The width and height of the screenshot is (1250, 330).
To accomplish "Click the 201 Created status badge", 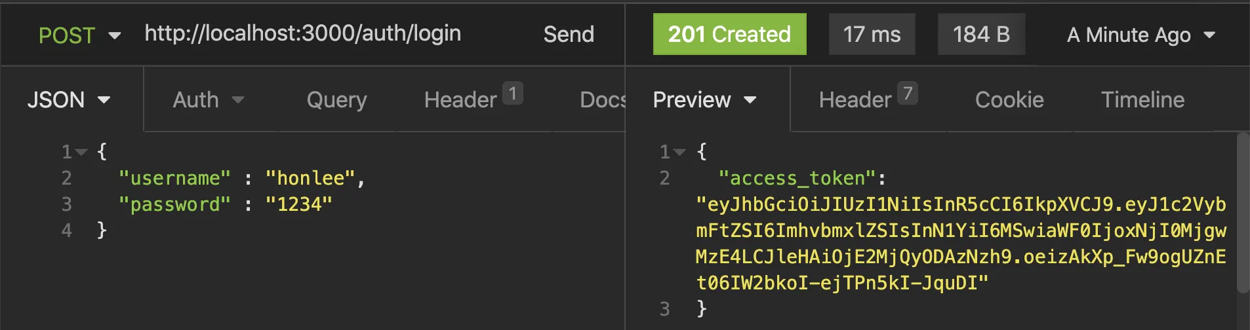I will pyautogui.click(x=729, y=34).
